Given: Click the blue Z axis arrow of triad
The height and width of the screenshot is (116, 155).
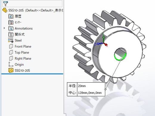Looking at the screenshot, I should 99,44.
